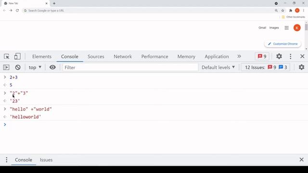Switch to the Performance tab
Screen dimensions: 308x173
[x=154, y=57]
